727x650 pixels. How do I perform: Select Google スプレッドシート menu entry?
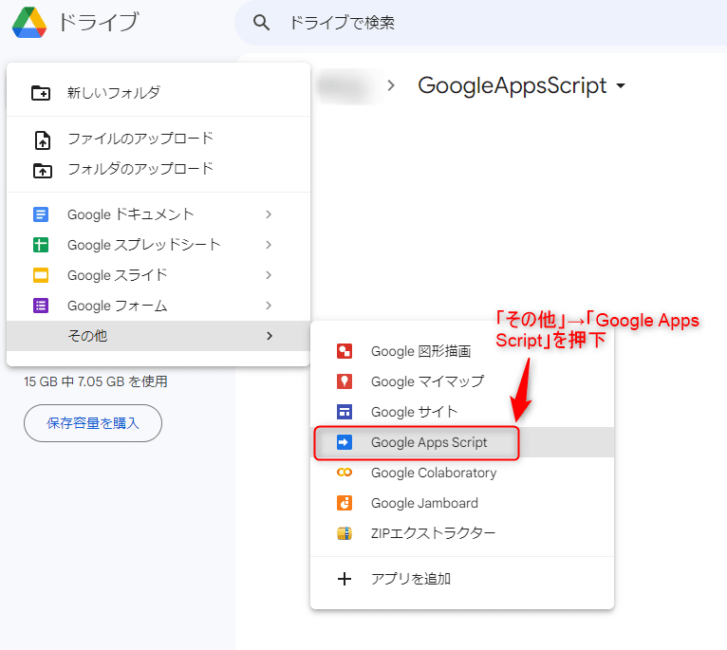pos(158,245)
